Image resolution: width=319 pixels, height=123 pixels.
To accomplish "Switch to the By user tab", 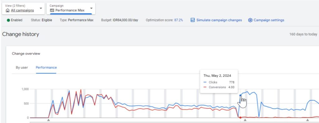I will [x=22, y=68].
